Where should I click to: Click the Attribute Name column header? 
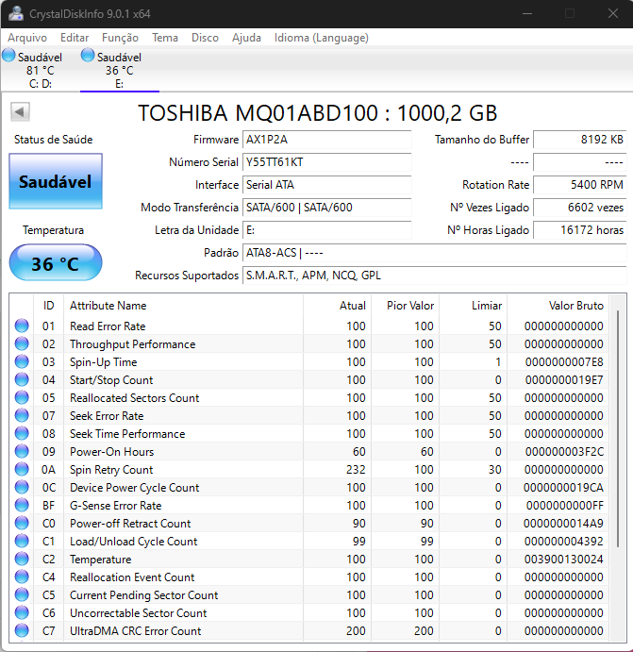click(x=183, y=306)
